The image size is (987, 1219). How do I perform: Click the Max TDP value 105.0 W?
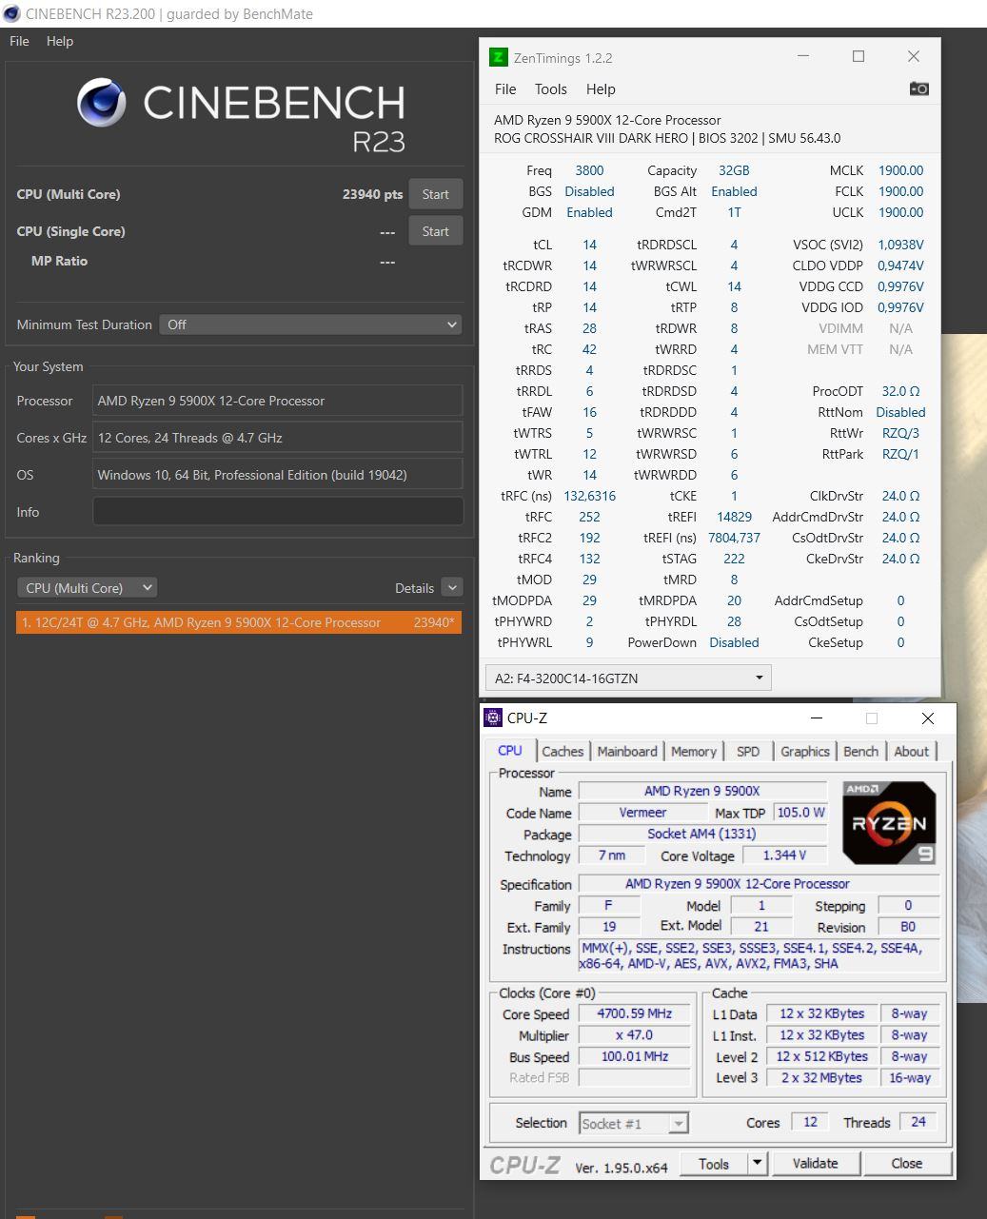coord(800,813)
